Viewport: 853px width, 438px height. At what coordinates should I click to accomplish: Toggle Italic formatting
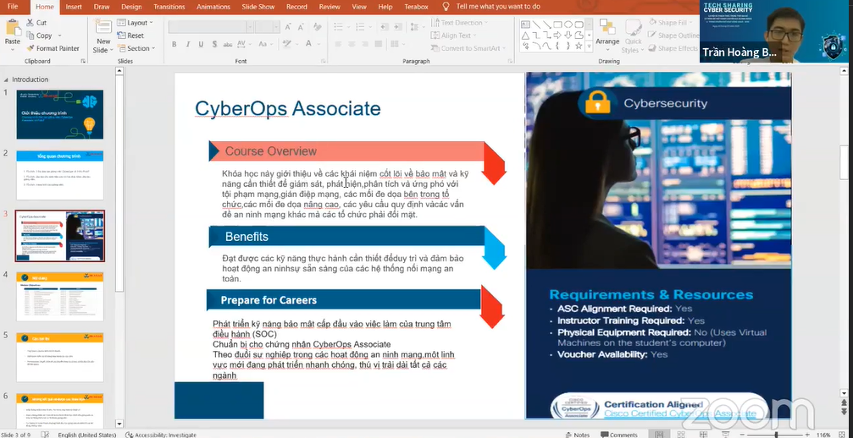(x=188, y=44)
